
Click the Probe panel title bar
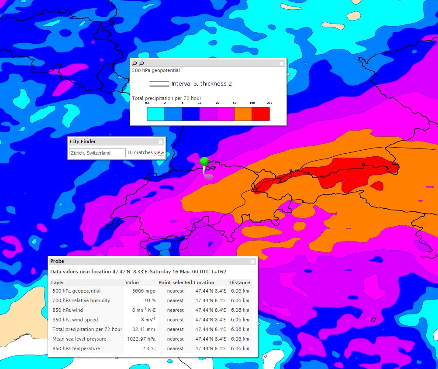coord(148,261)
